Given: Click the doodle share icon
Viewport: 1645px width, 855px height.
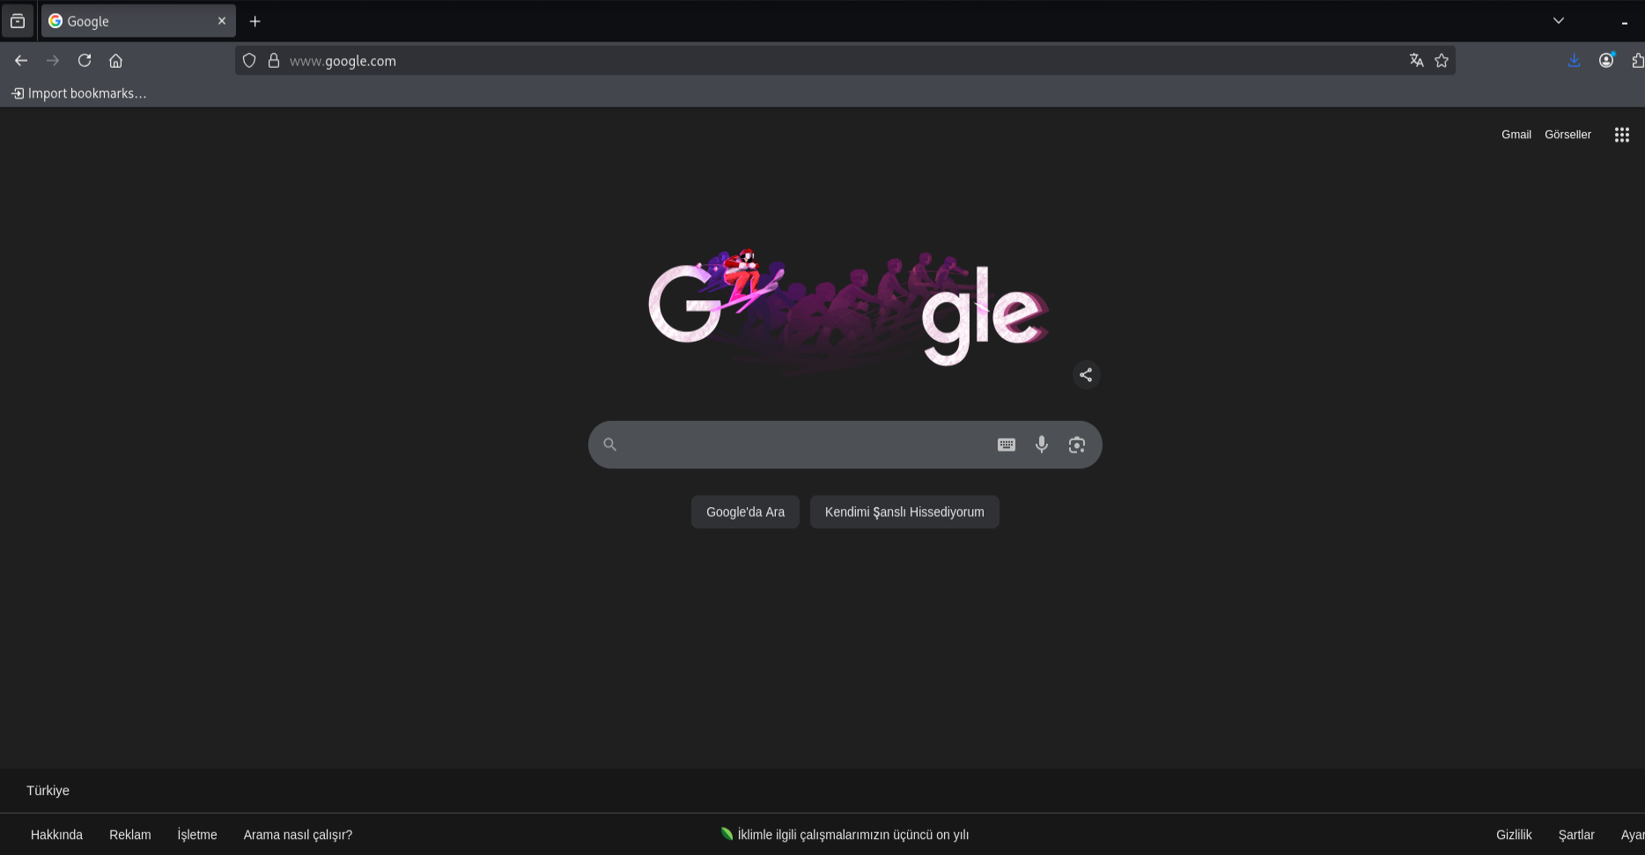Looking at the screenshot, I should (1086, 375).
